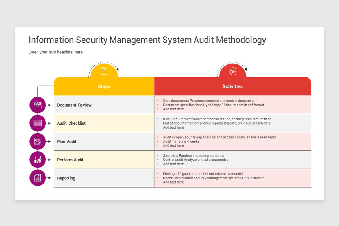Click the Perform Audit step label
The width and height of the screenshot is (339, 226).
(70, 160)
